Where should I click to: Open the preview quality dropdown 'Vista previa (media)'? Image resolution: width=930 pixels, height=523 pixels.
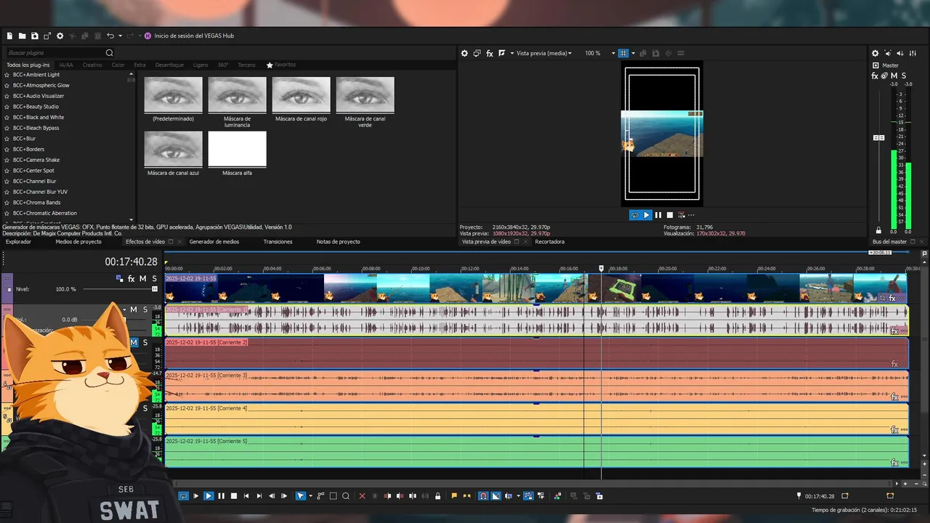544,53
